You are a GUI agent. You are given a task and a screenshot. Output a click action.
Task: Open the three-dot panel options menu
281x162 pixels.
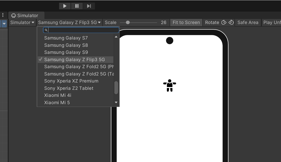tap(3, 15)
